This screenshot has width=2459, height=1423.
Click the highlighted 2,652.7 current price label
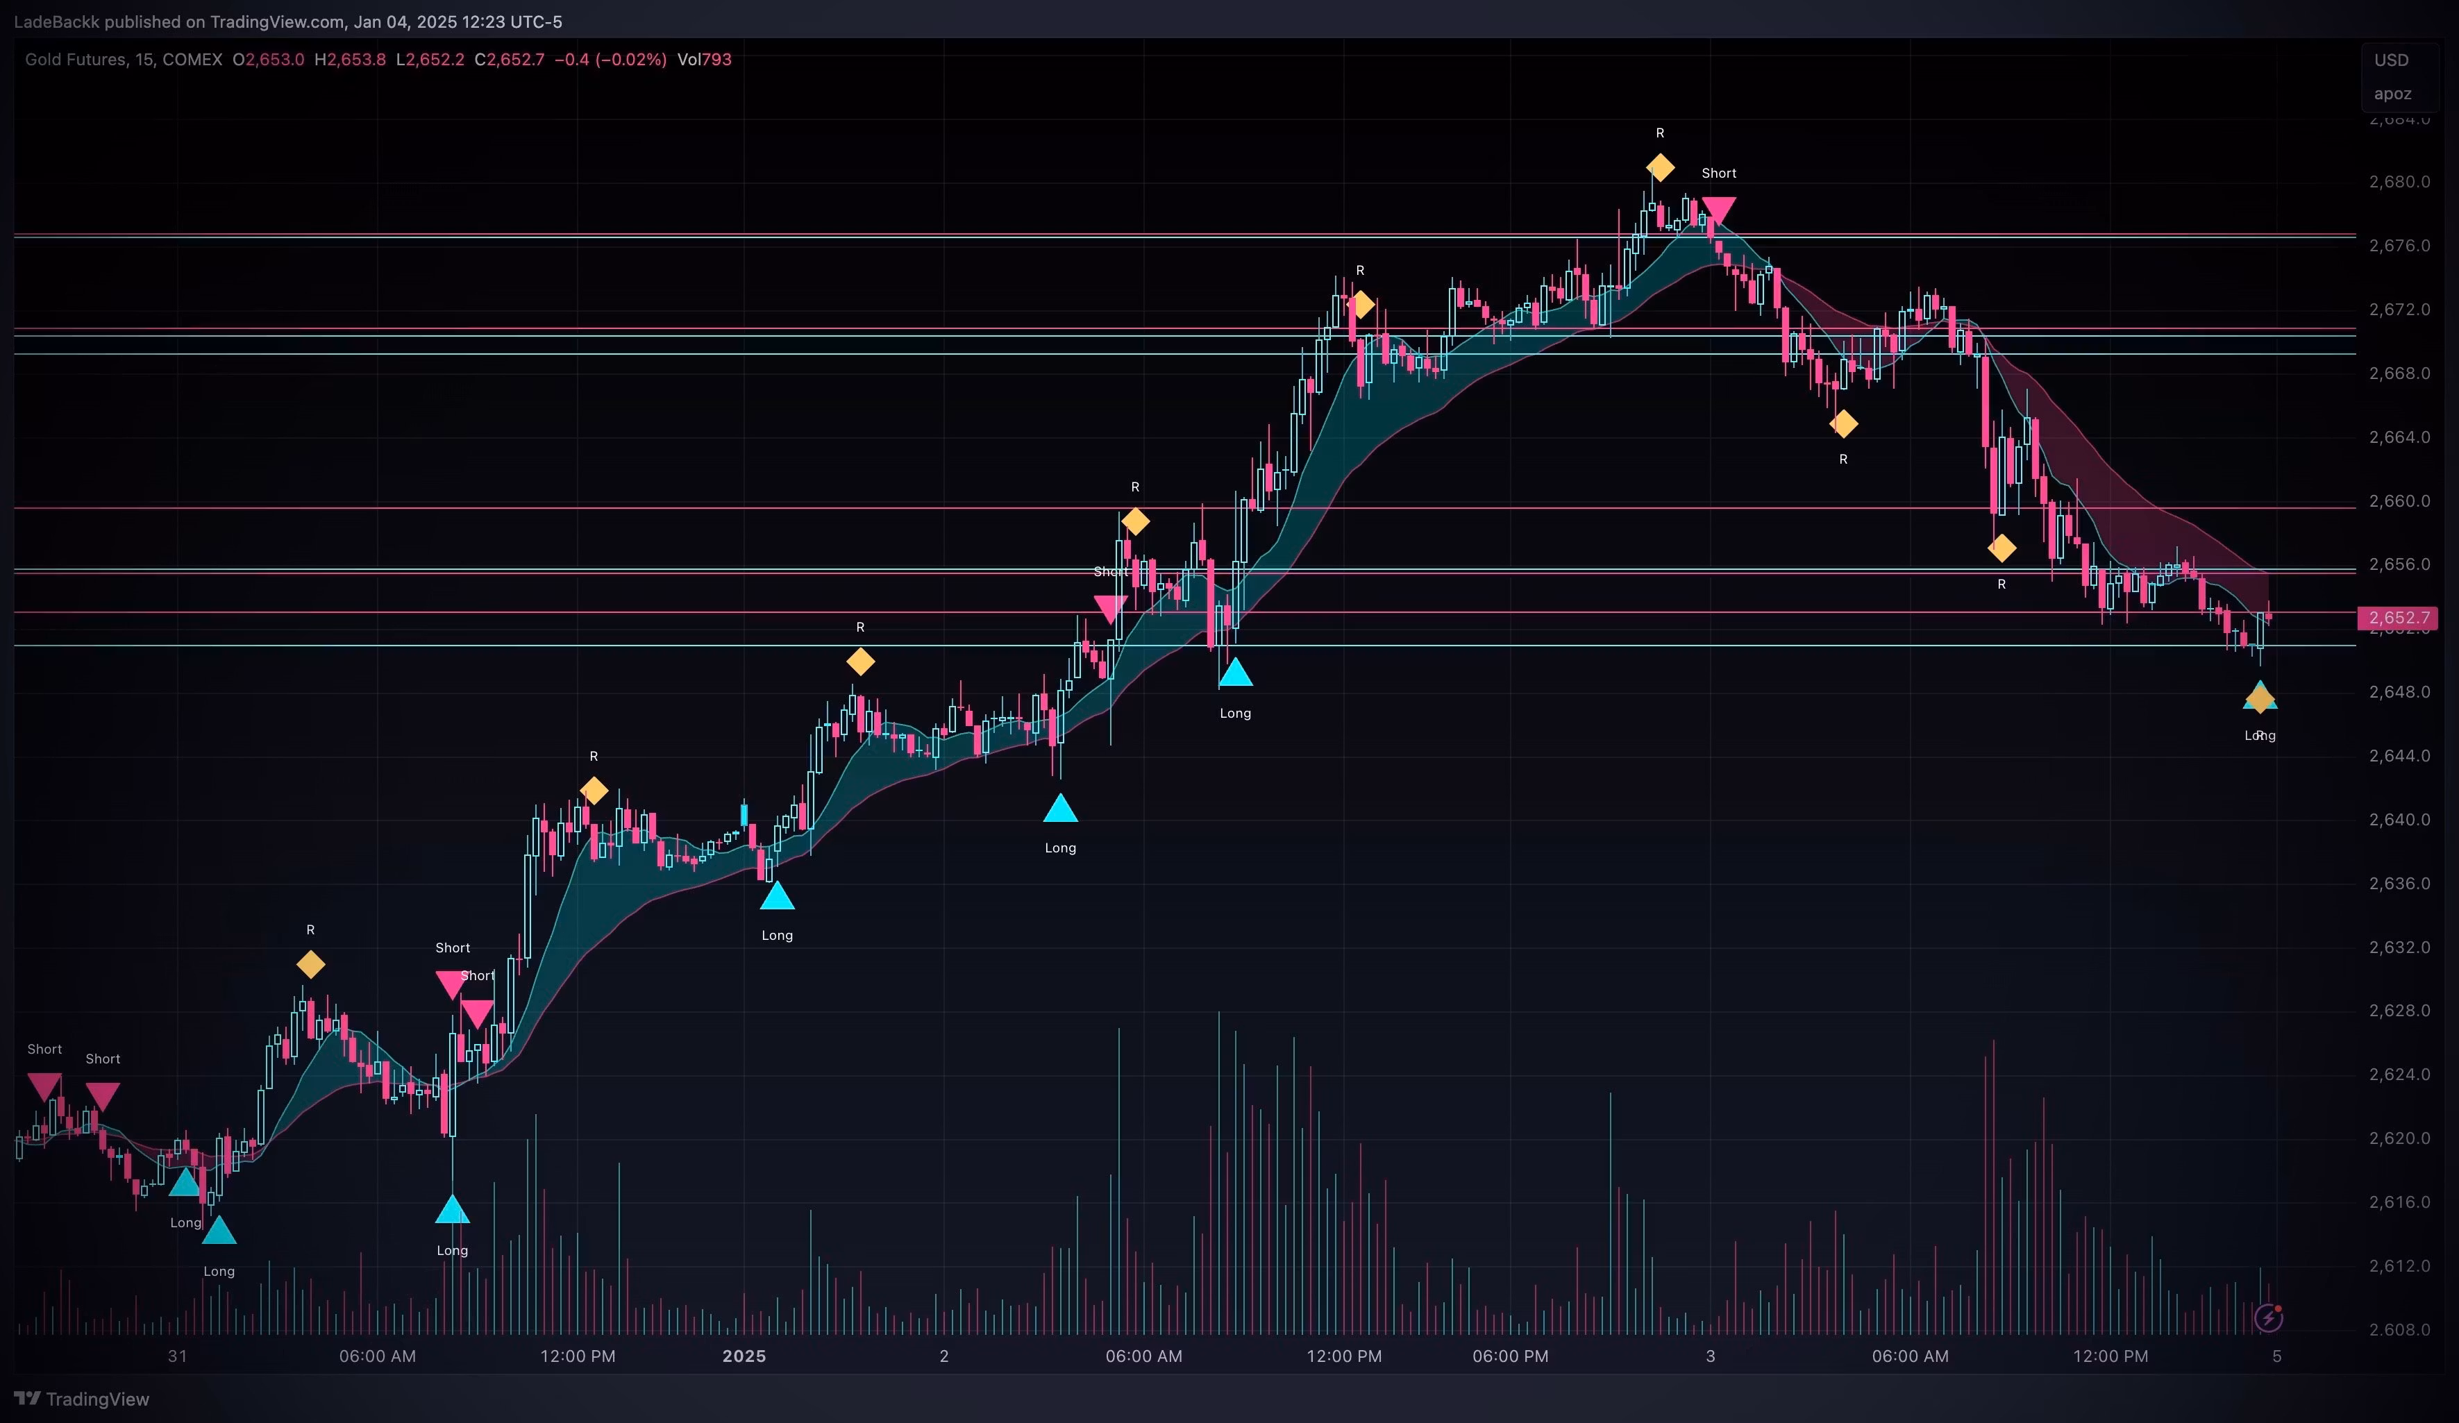pyautogui.click(x=2399, y=618)
